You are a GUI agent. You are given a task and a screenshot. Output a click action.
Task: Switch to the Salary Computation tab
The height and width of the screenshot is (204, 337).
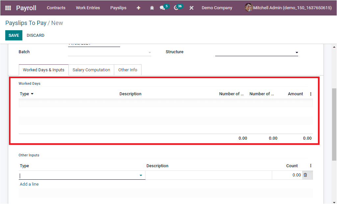(x=91, y=70)
